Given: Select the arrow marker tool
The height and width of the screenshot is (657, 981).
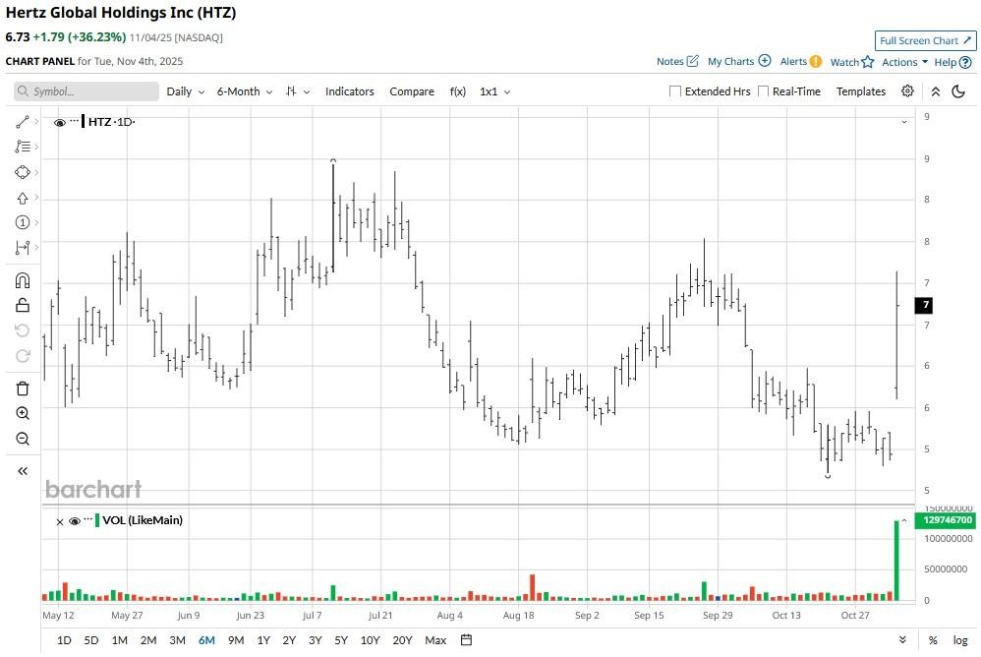Looking at the screenshot, I should tap(23, 198).
